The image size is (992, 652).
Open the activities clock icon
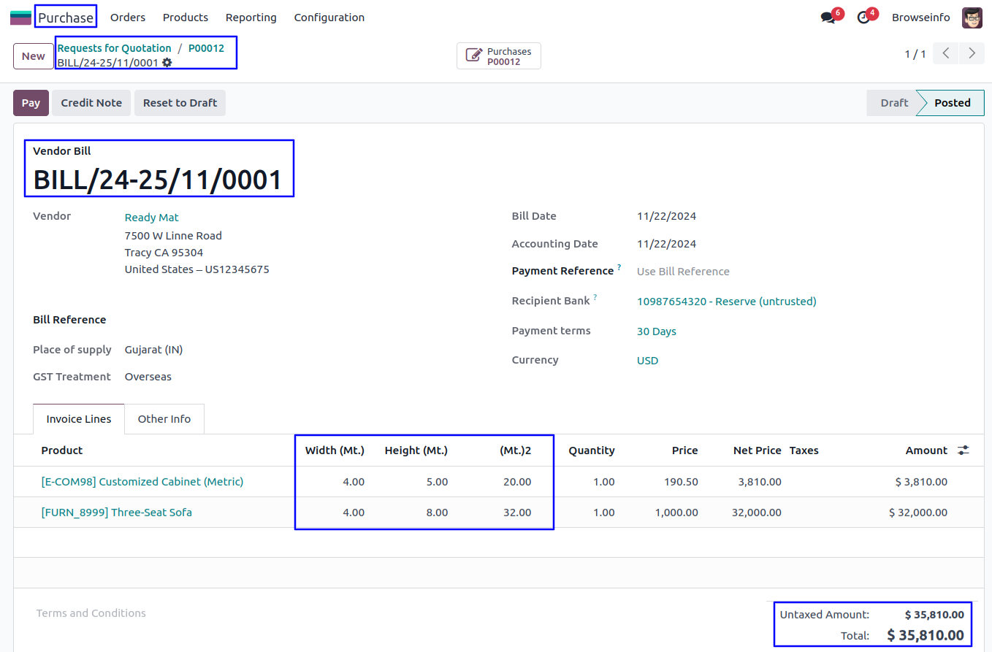(x=863, y=18)
